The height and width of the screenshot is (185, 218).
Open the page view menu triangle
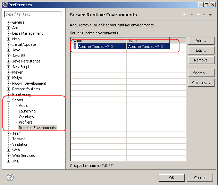(x=210, y=15)
